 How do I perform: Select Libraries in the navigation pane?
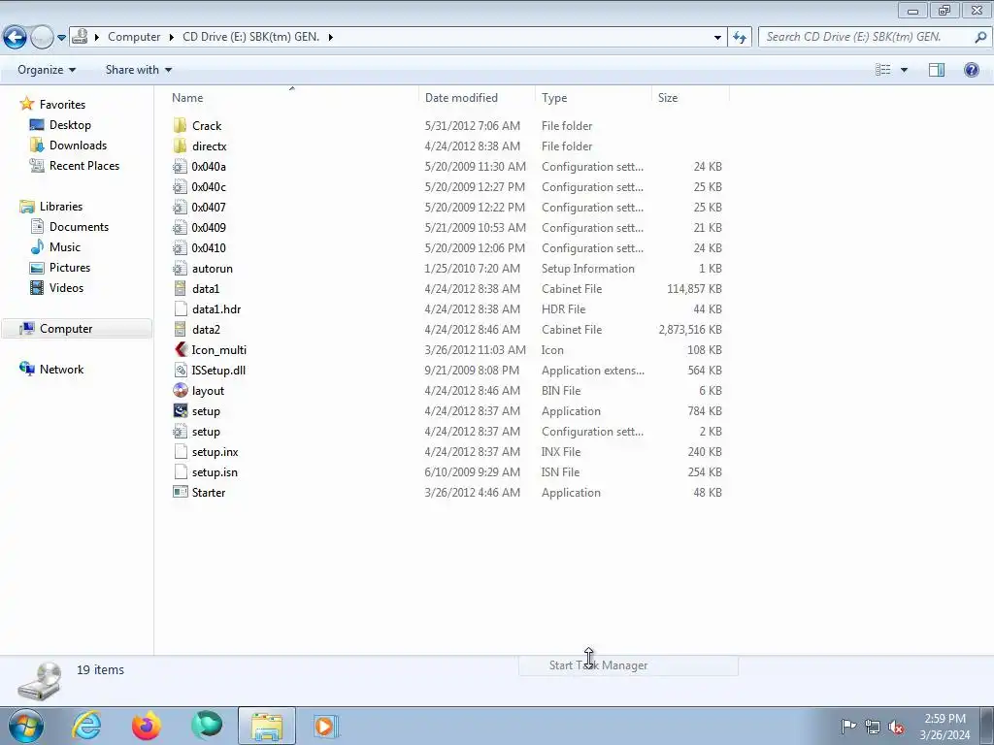point(61,207)
